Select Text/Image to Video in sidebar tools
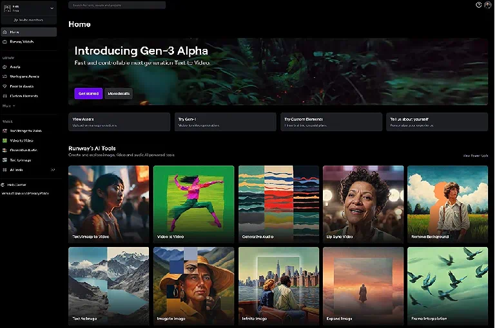Image resolution: width=495 pixels, height=328 pixels. pyautogui.click(x=29, y=131)
